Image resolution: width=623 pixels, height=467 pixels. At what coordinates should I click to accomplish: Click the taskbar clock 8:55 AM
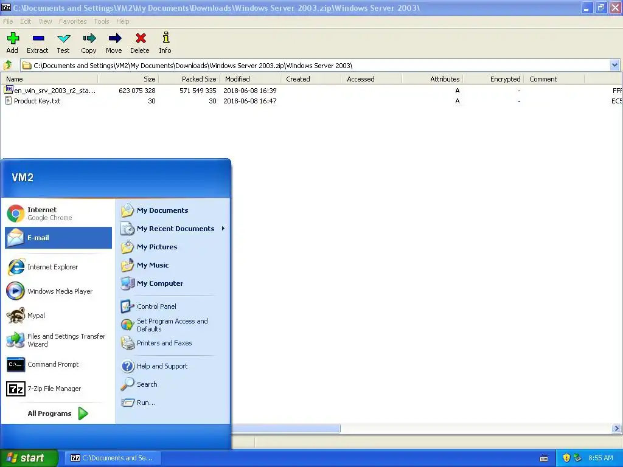pos(600,458)
